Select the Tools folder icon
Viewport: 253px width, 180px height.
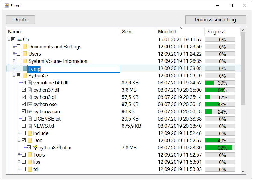pyautogui.click(x=30, y=155)
